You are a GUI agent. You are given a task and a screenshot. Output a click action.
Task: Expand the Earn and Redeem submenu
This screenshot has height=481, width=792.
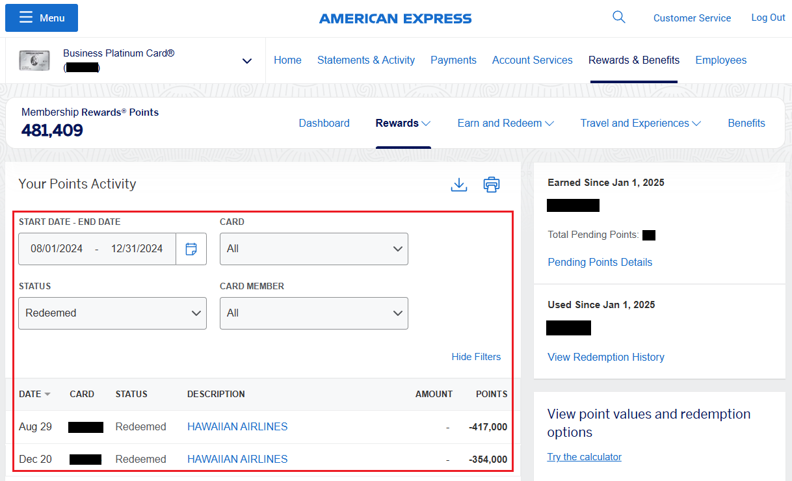click(506, 123)
